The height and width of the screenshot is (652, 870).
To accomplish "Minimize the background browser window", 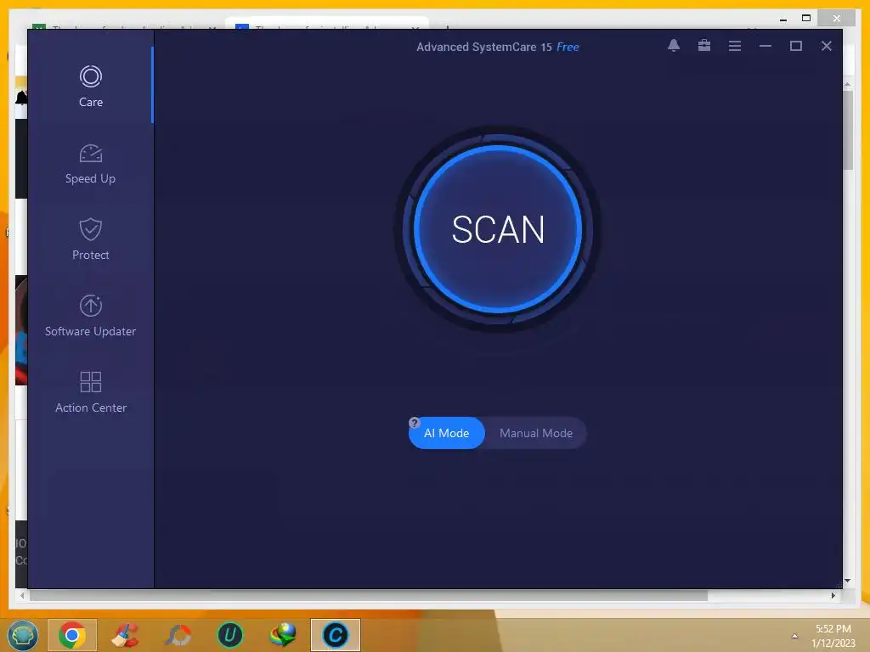I will point(782,19).
